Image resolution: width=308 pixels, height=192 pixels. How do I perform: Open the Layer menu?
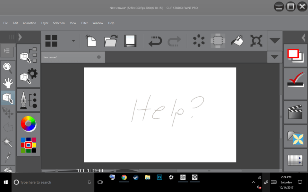[45, 23]
